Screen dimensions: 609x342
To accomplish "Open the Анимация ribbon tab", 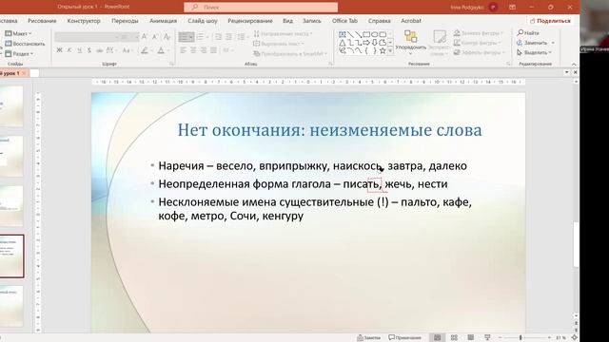I will coord(163,21).
